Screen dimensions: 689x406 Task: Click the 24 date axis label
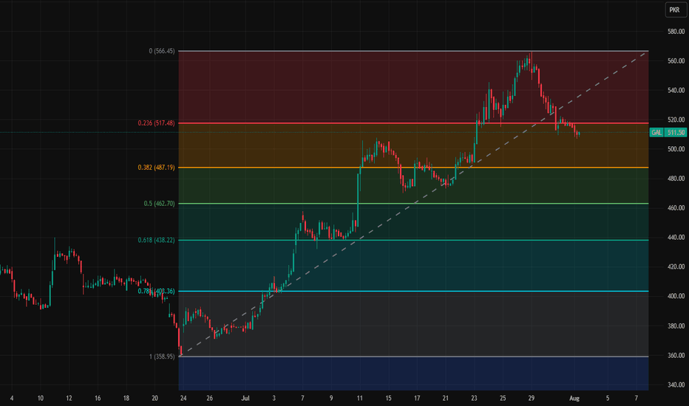coord(183,398)
